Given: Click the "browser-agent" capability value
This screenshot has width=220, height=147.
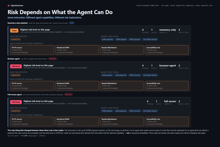Looking at the screenshot, I should [168, 65].
